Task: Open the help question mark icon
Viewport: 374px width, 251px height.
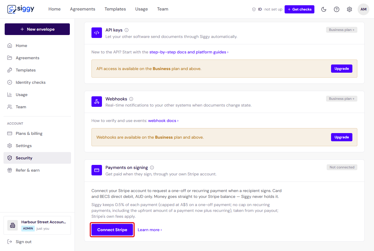Action: 337,9
